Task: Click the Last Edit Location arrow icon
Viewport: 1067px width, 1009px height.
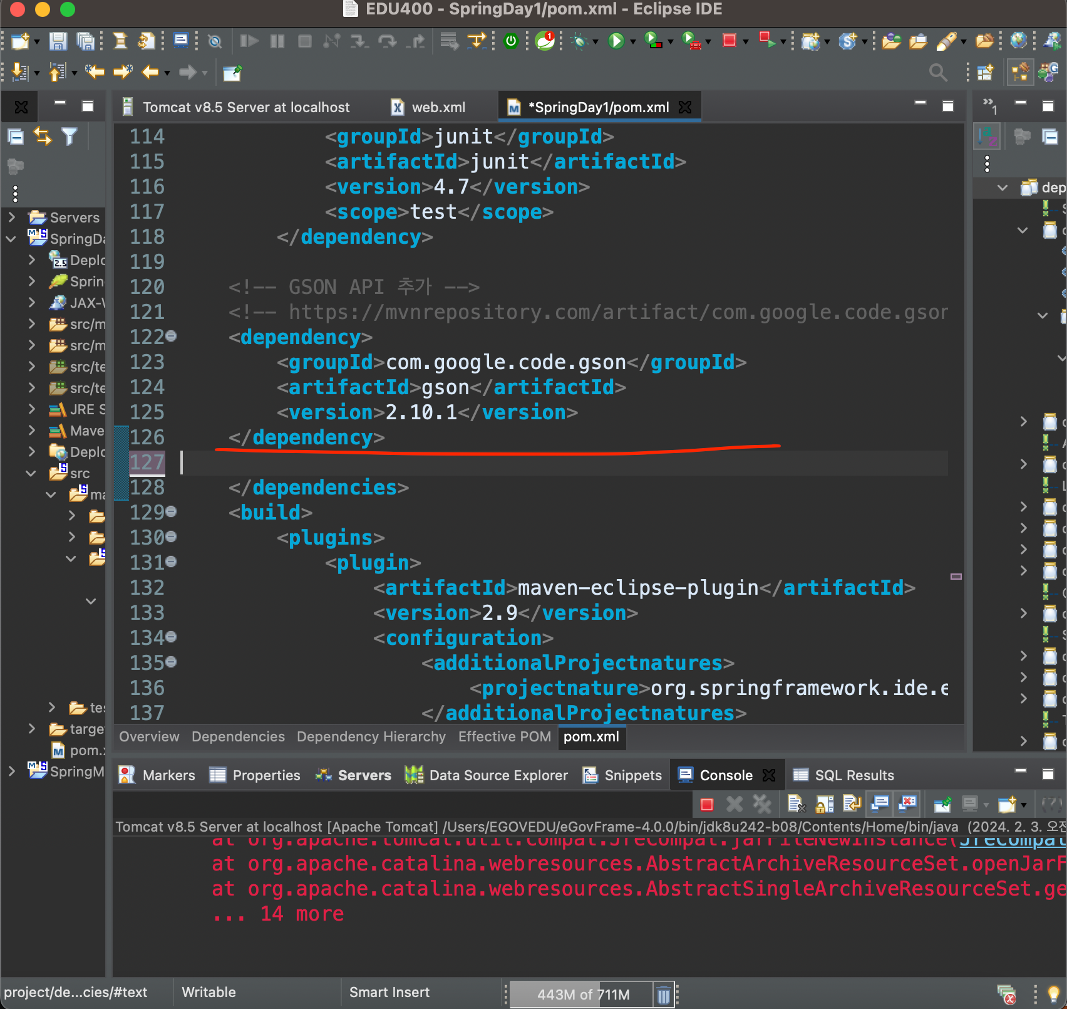Action: (95, 73)
